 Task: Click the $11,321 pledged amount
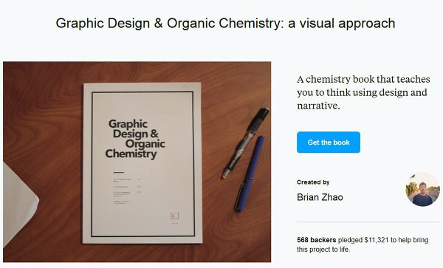click(x=377, y=240)
